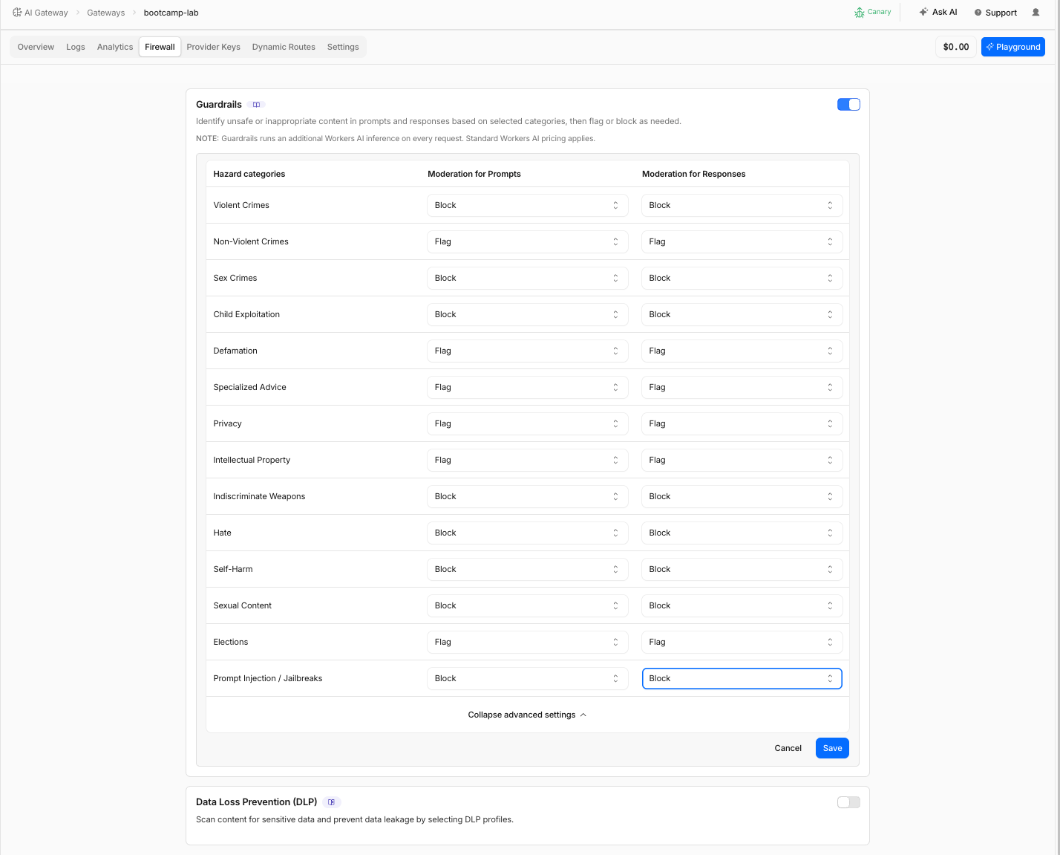Viewport: 1060px width, 855px height.
Task: Open Defamation responses moderation dropdown
Action: 742,351
